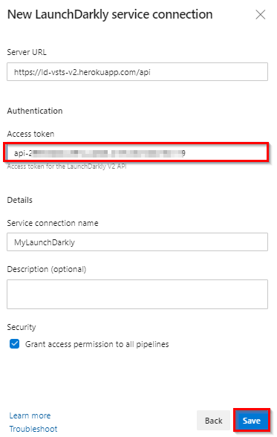The height and width of the screenshot is (437, 277).
Task: Focus the Access token text box
Action: coord(137,153)
